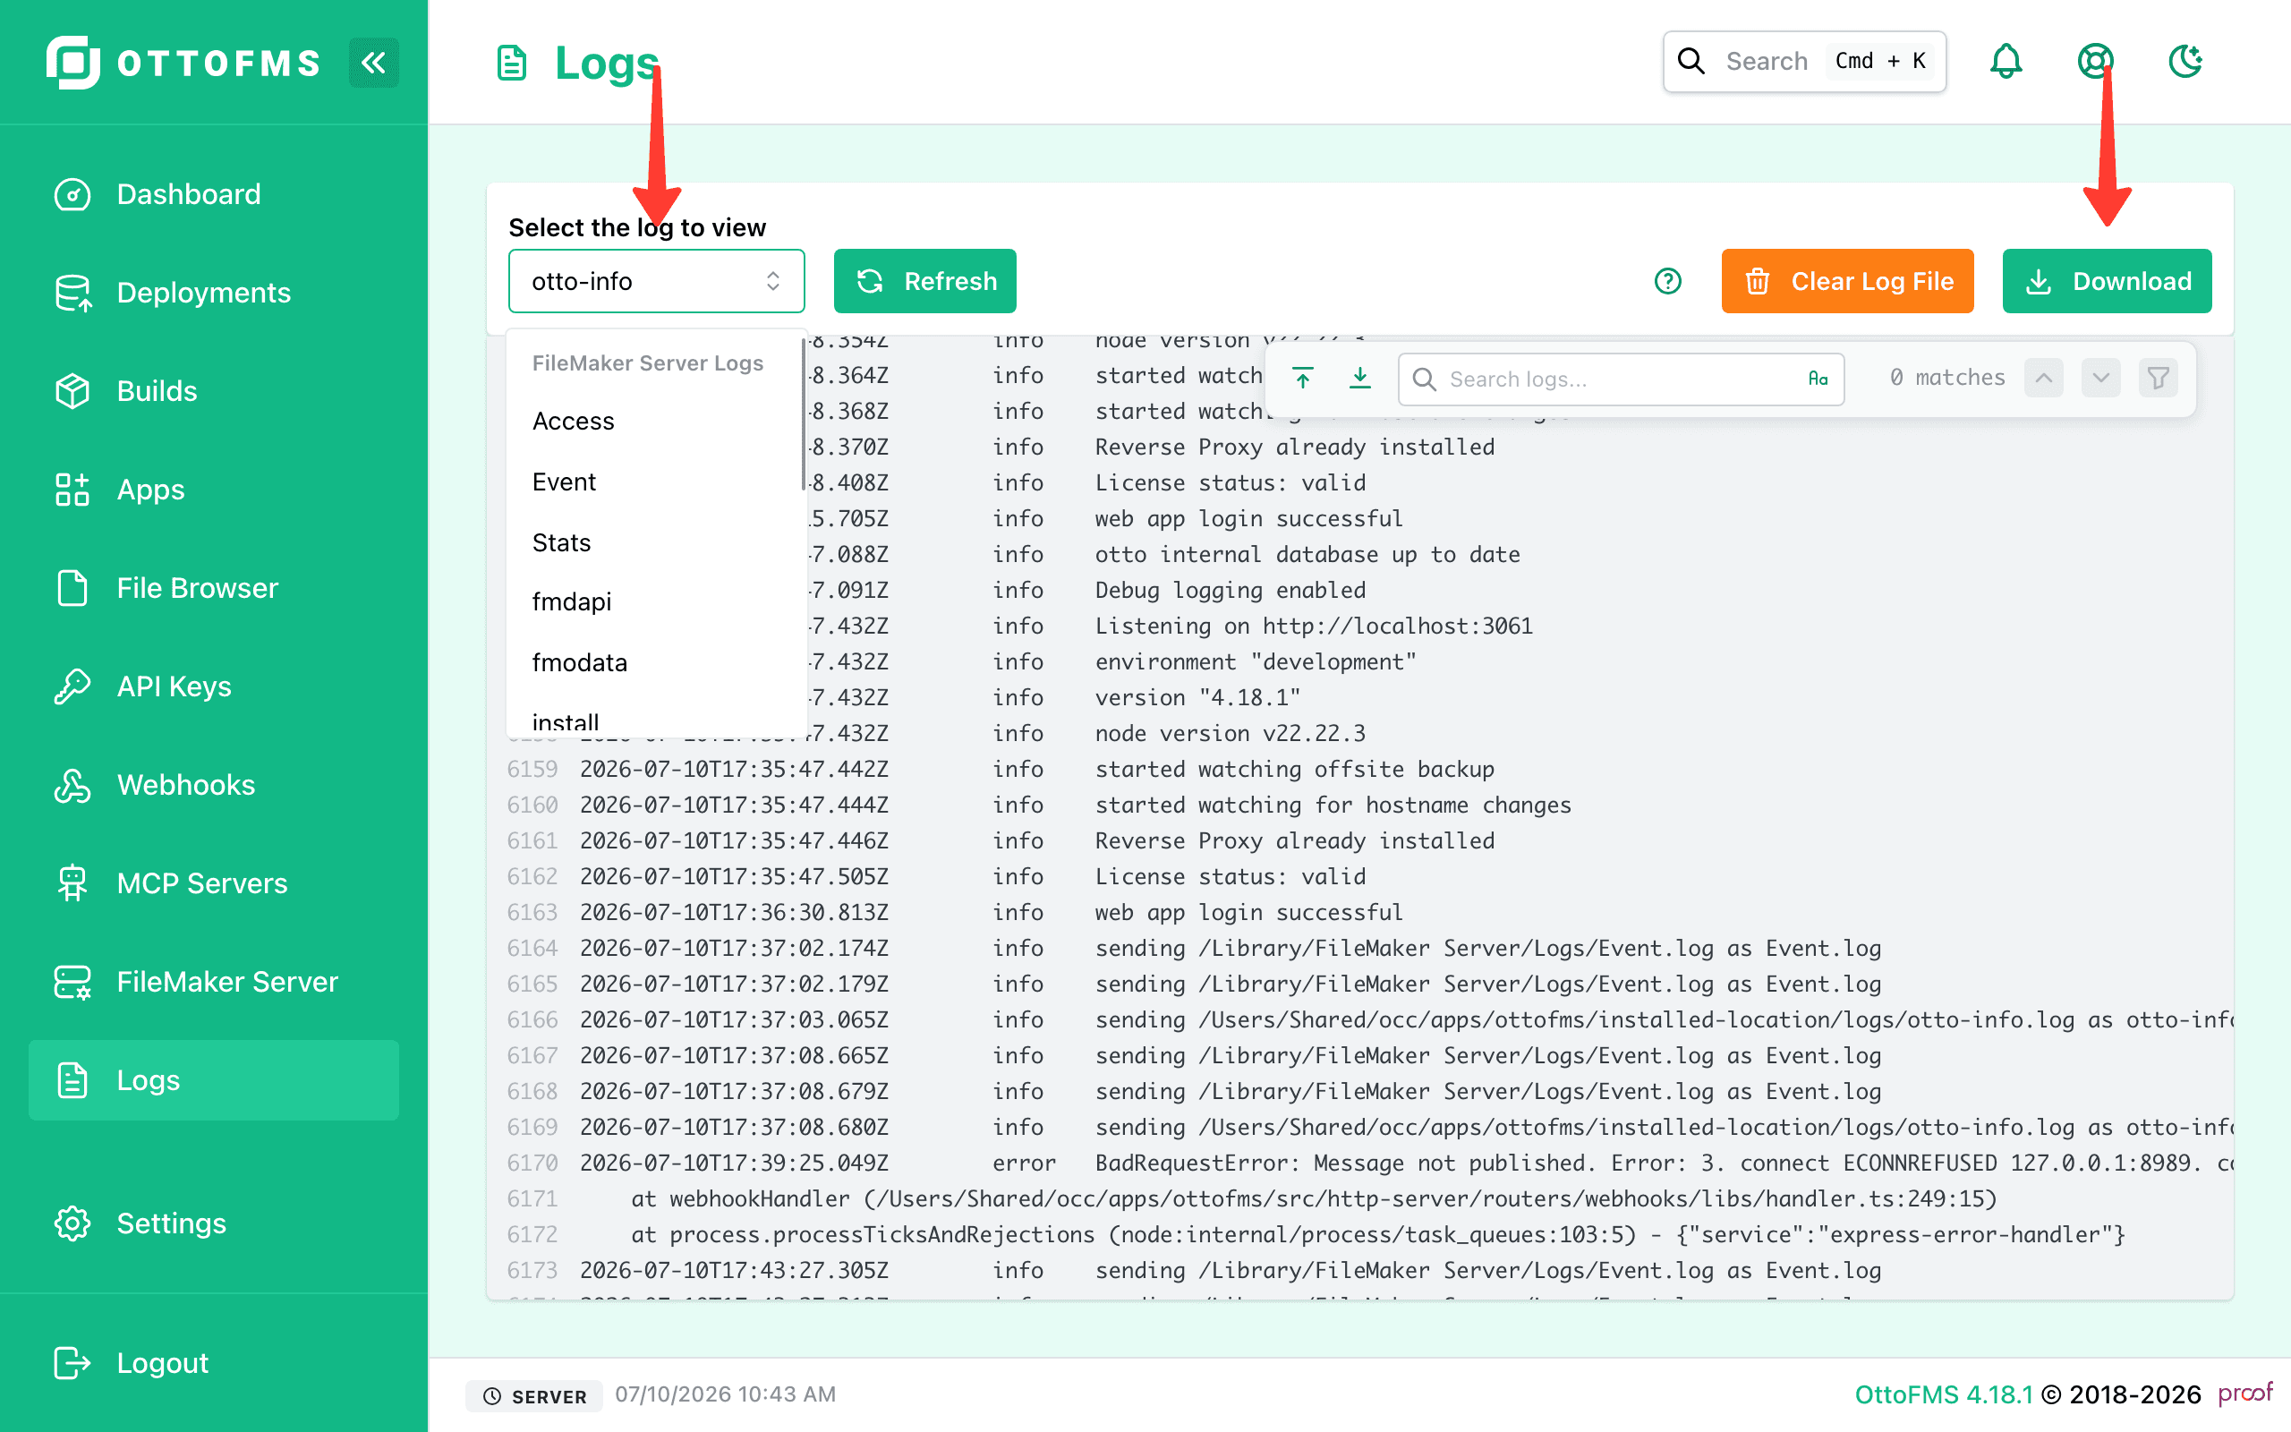
Task: Go to previous match chevron-up
Action: click(2044, 379)
